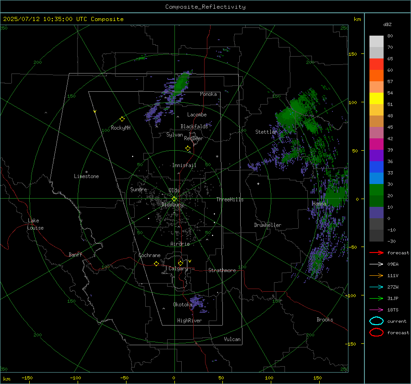Click the red forecast arrow in the legend
The height and width of the screenshot is (384, 411).
[x=376, y=252]
